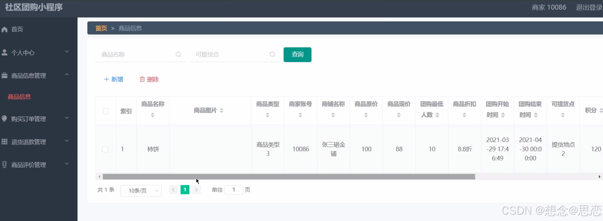Image resolution: width=603 pixels, height=221 pixels.
Task: Click search icon in 商品名称 field
Action: (x=178, y=54)
